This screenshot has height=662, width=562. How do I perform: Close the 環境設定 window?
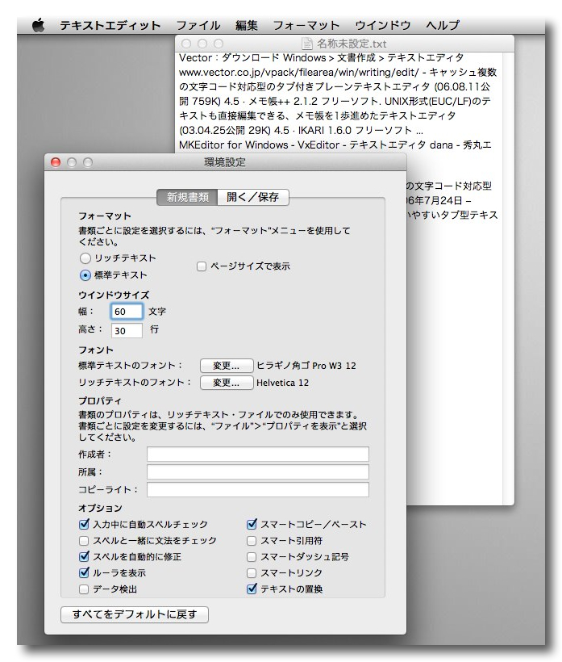[x=56, y=162]
